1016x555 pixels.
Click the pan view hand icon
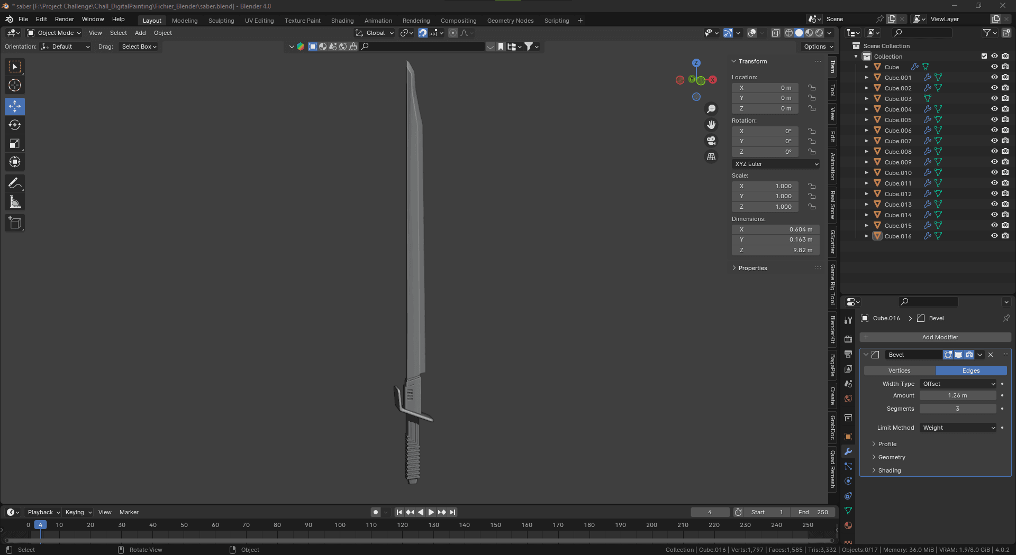(711, 125)
